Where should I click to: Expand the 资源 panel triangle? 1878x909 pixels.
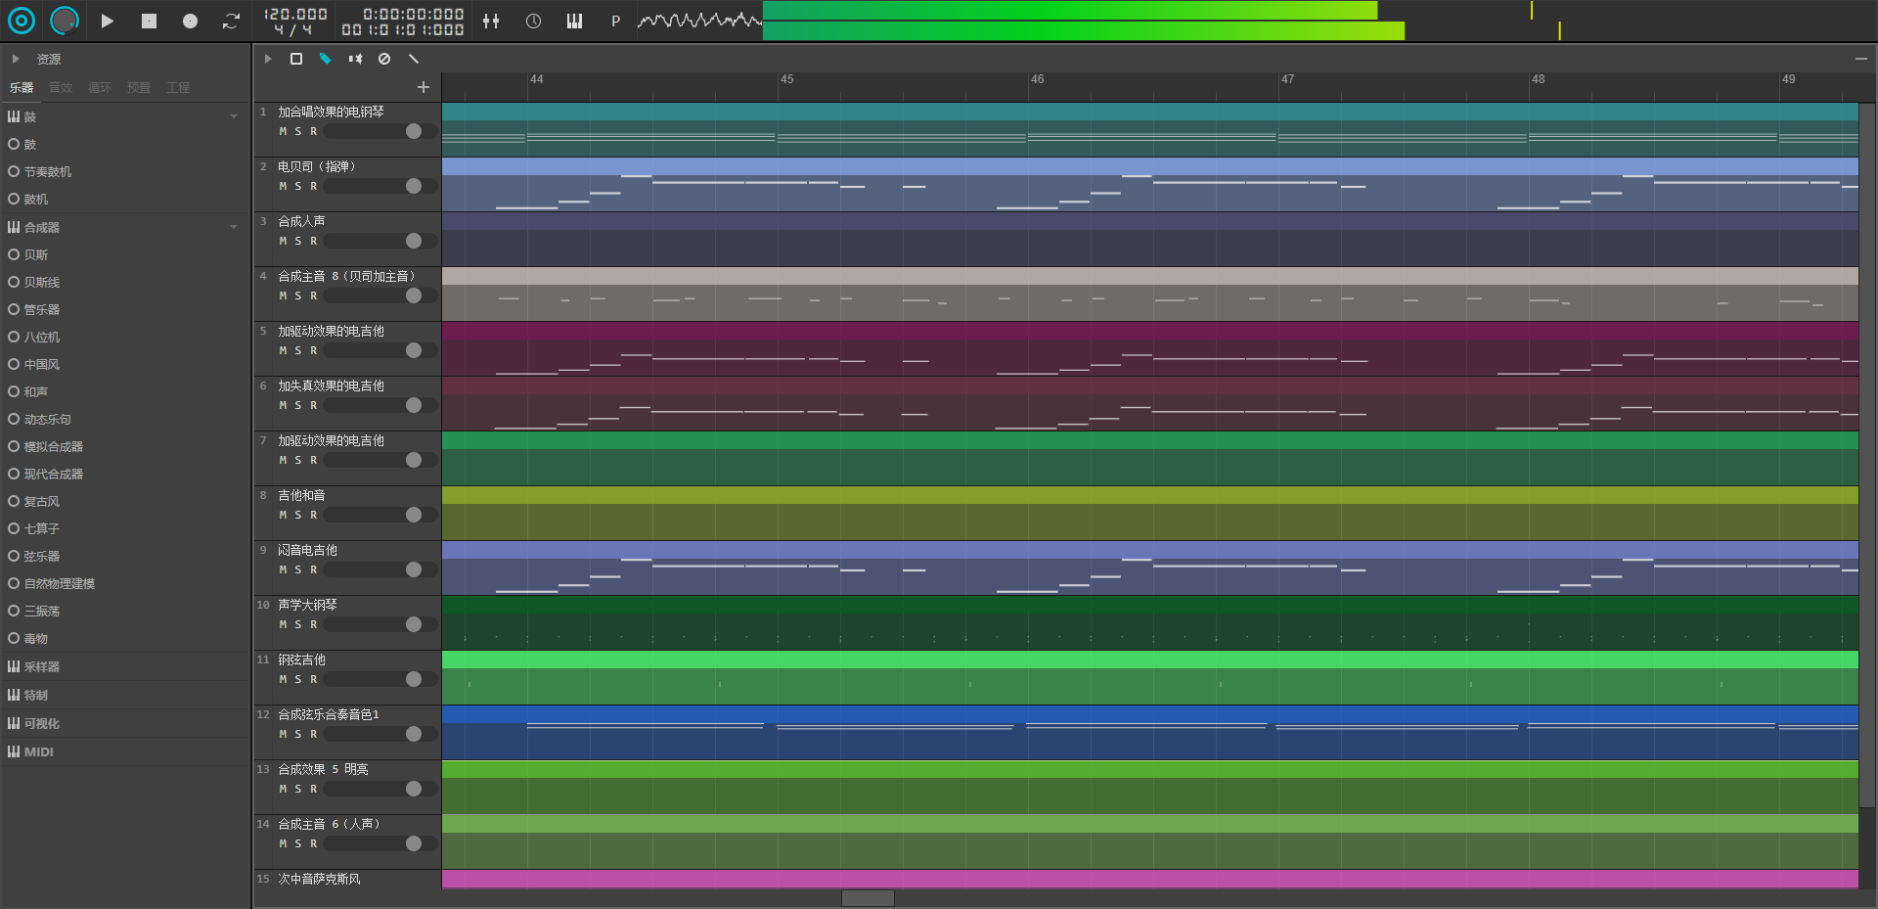pyautogui.click(x=16, y=59)
